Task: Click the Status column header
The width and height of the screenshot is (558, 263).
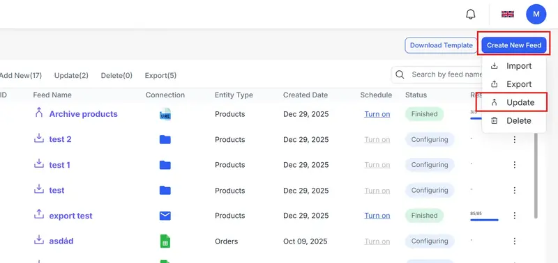Action: coord(416,95)
